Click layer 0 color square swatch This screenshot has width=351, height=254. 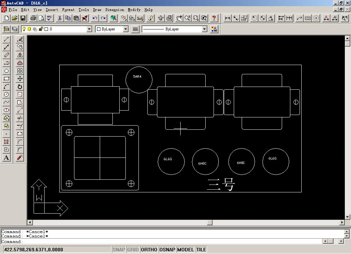click(46, 29)
